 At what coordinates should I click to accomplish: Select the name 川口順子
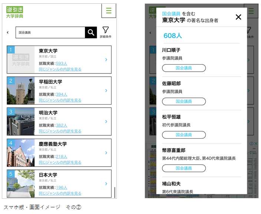pyautogui.click(x=171, y=50)
